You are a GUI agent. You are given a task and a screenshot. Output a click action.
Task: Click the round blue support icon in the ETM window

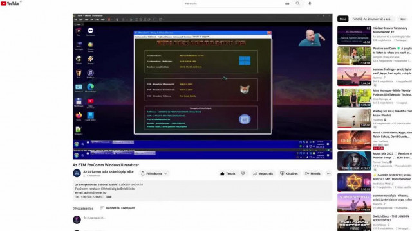[245, 119]
